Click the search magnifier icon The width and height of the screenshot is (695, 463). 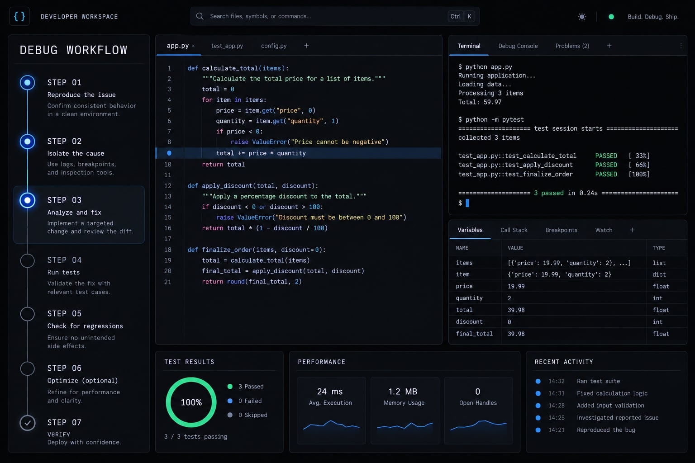(200, 16)
